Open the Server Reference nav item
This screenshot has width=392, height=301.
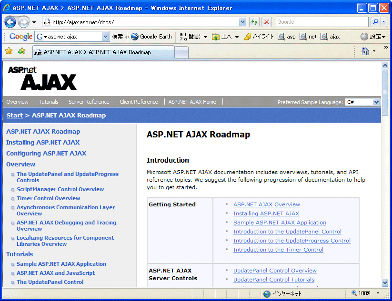[x=89, y=102]
